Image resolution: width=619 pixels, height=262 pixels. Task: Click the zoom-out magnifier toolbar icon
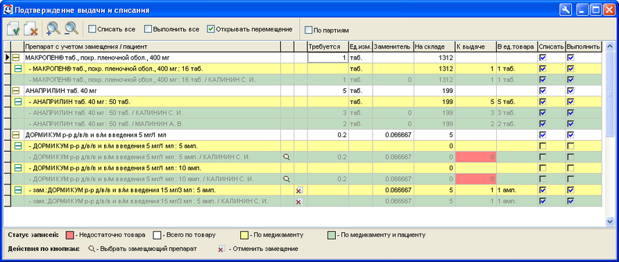(71, 29)
